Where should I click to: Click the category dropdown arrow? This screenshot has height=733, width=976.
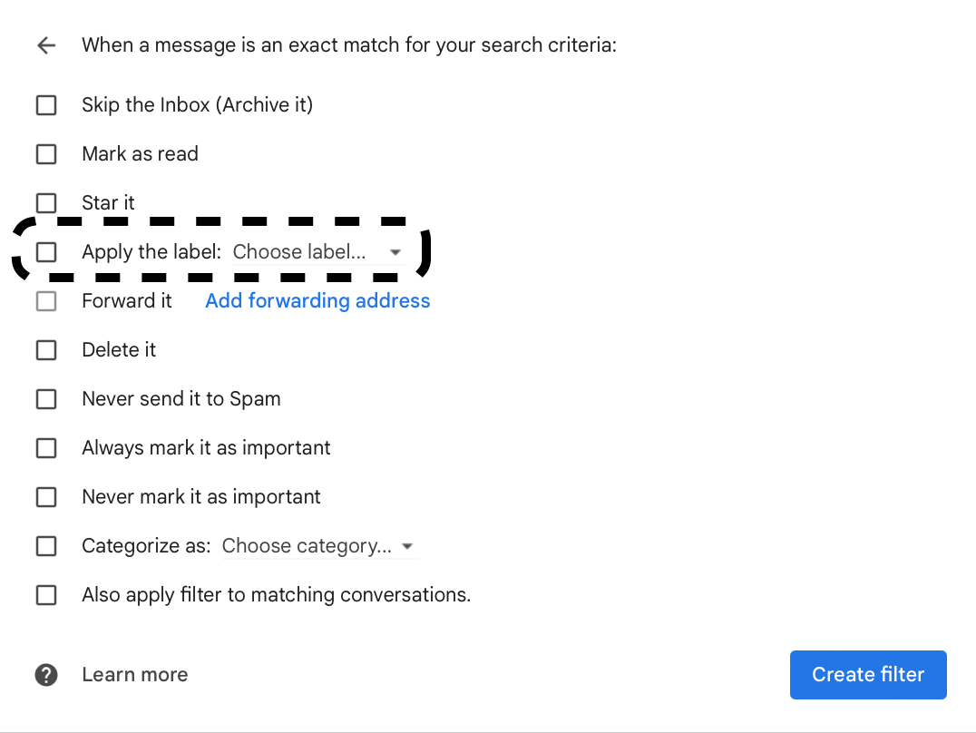pyautogui.click(x=408, y=546)
